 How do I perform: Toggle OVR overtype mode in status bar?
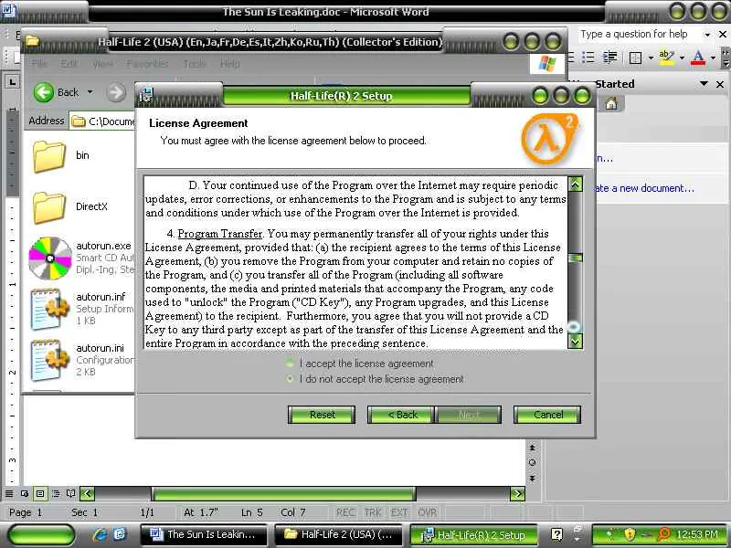428,512
